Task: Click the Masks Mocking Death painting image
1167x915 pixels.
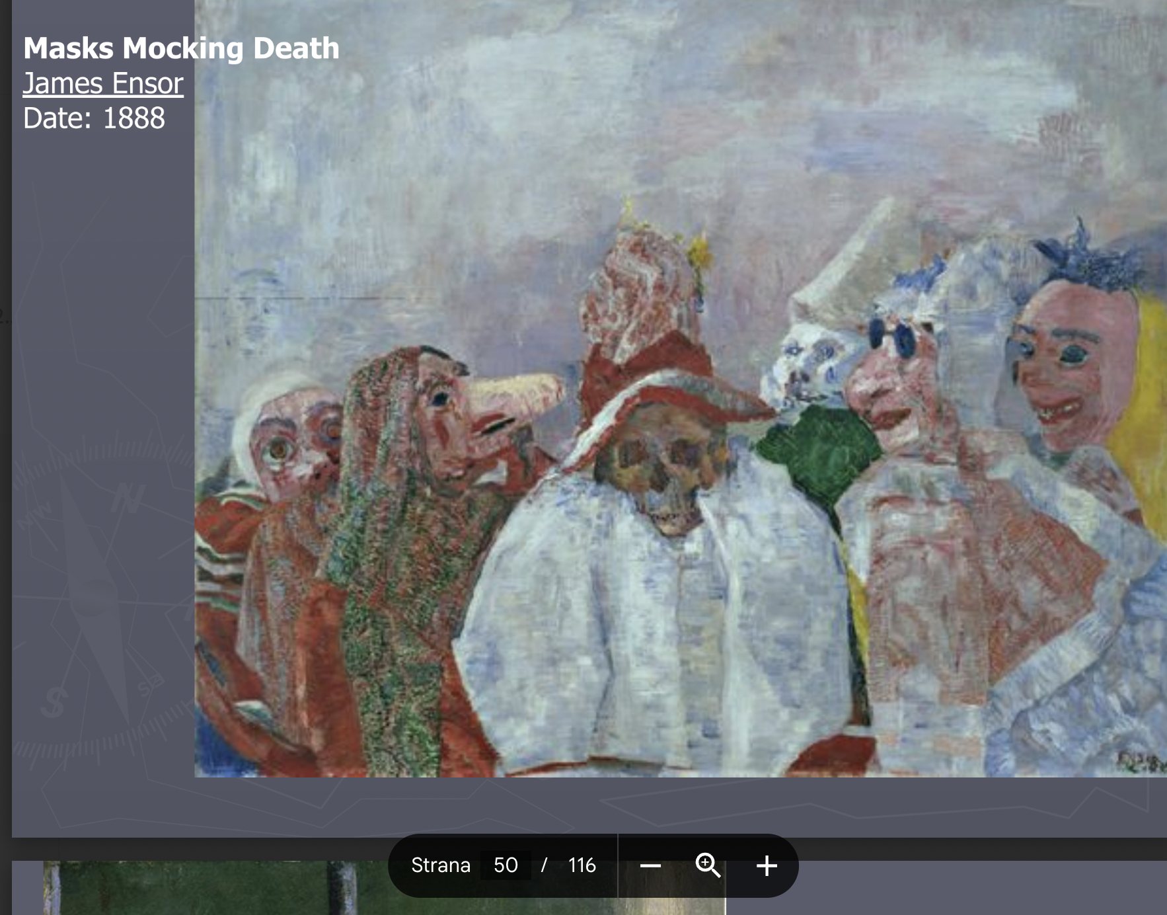Action: pyautogui.click(x=681, y=389)
